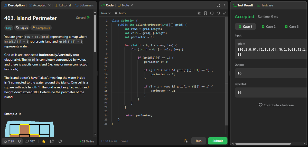Open the Submissions tab

pos(85,5)
